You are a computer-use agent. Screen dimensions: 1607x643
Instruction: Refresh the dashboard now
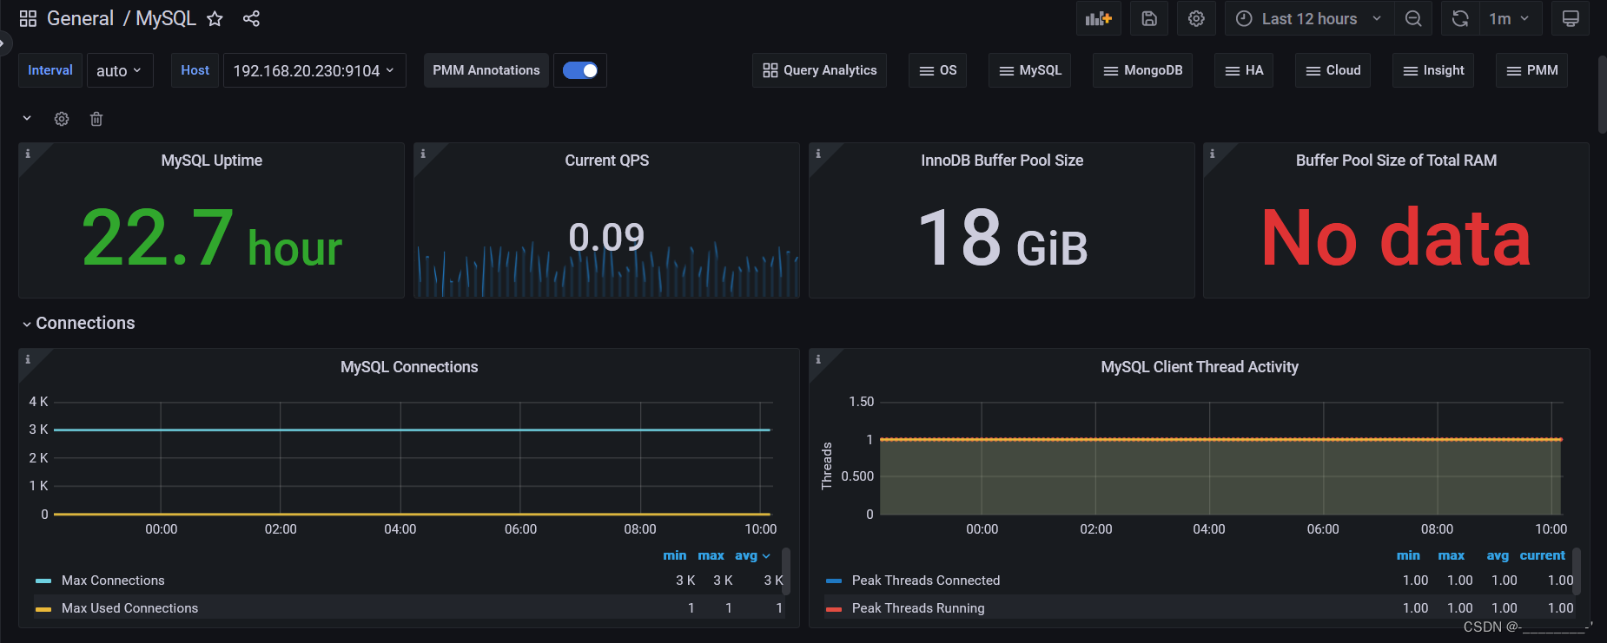coord(1460,18)
